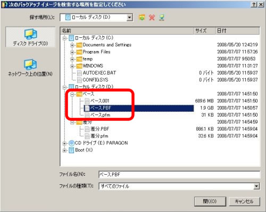Expand the Program Files folder node
Screen dimensions: 266x212
coord(72,52)
